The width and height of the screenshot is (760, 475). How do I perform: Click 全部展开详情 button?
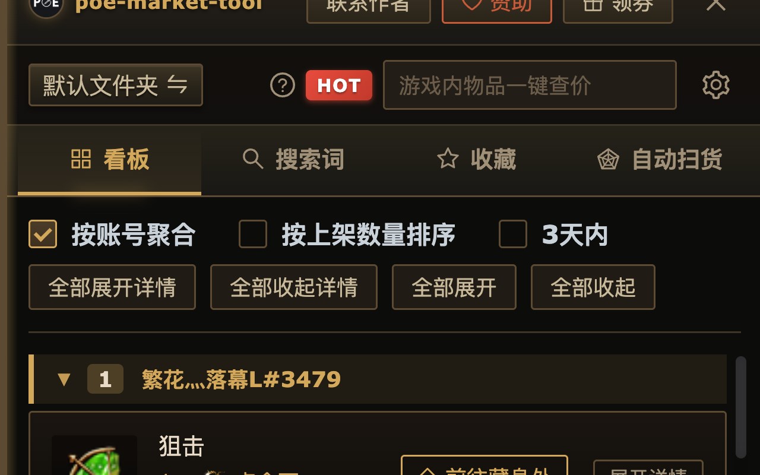[112, 287]
